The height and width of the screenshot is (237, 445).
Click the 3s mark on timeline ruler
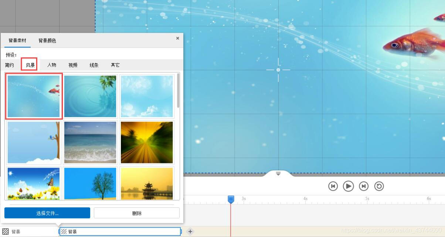coord(244,198)
